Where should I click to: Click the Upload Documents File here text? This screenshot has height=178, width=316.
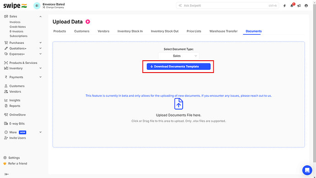(x=179, y=115)
